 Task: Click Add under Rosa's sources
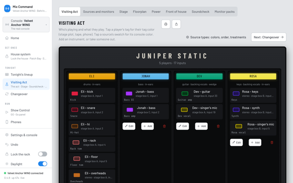(x=255, y=142)
